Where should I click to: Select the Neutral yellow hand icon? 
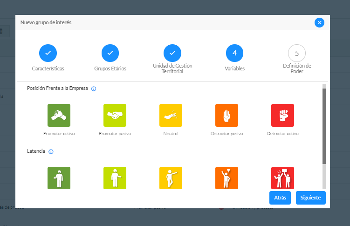click(171, 116)
